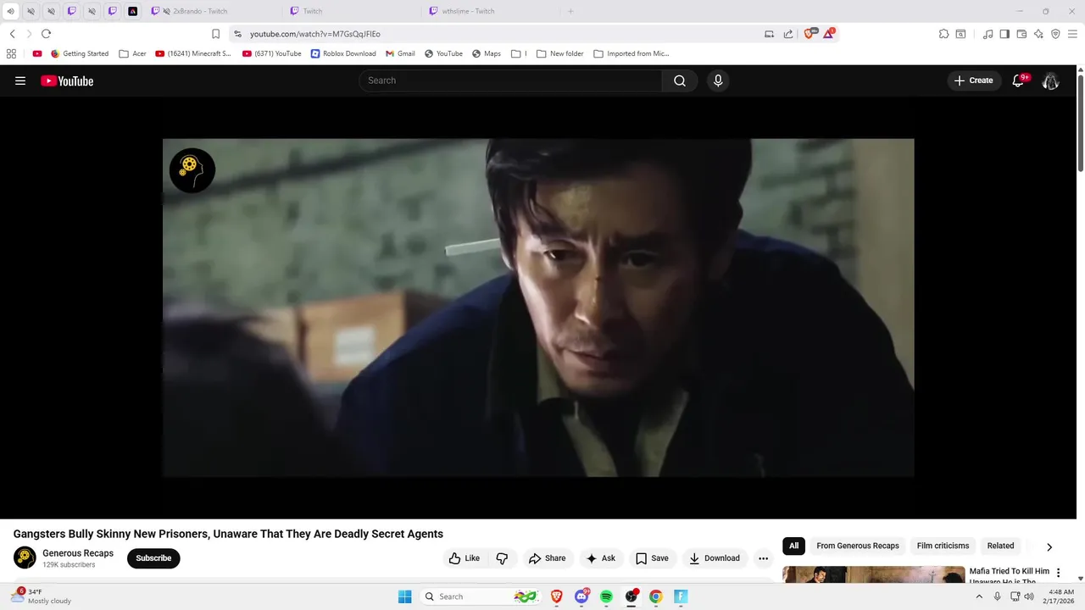Go to YouTube home via logo
The height and width of the screenshot is (610, 1085).
pos(67,80)
